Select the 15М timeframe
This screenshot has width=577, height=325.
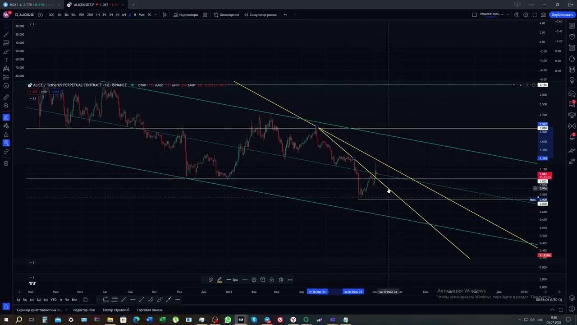pos(81,15)
